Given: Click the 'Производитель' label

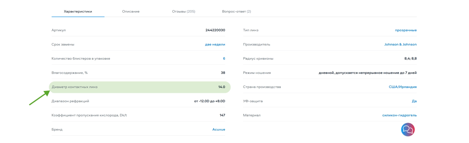Looking at the screenshot, I should 257,44.
